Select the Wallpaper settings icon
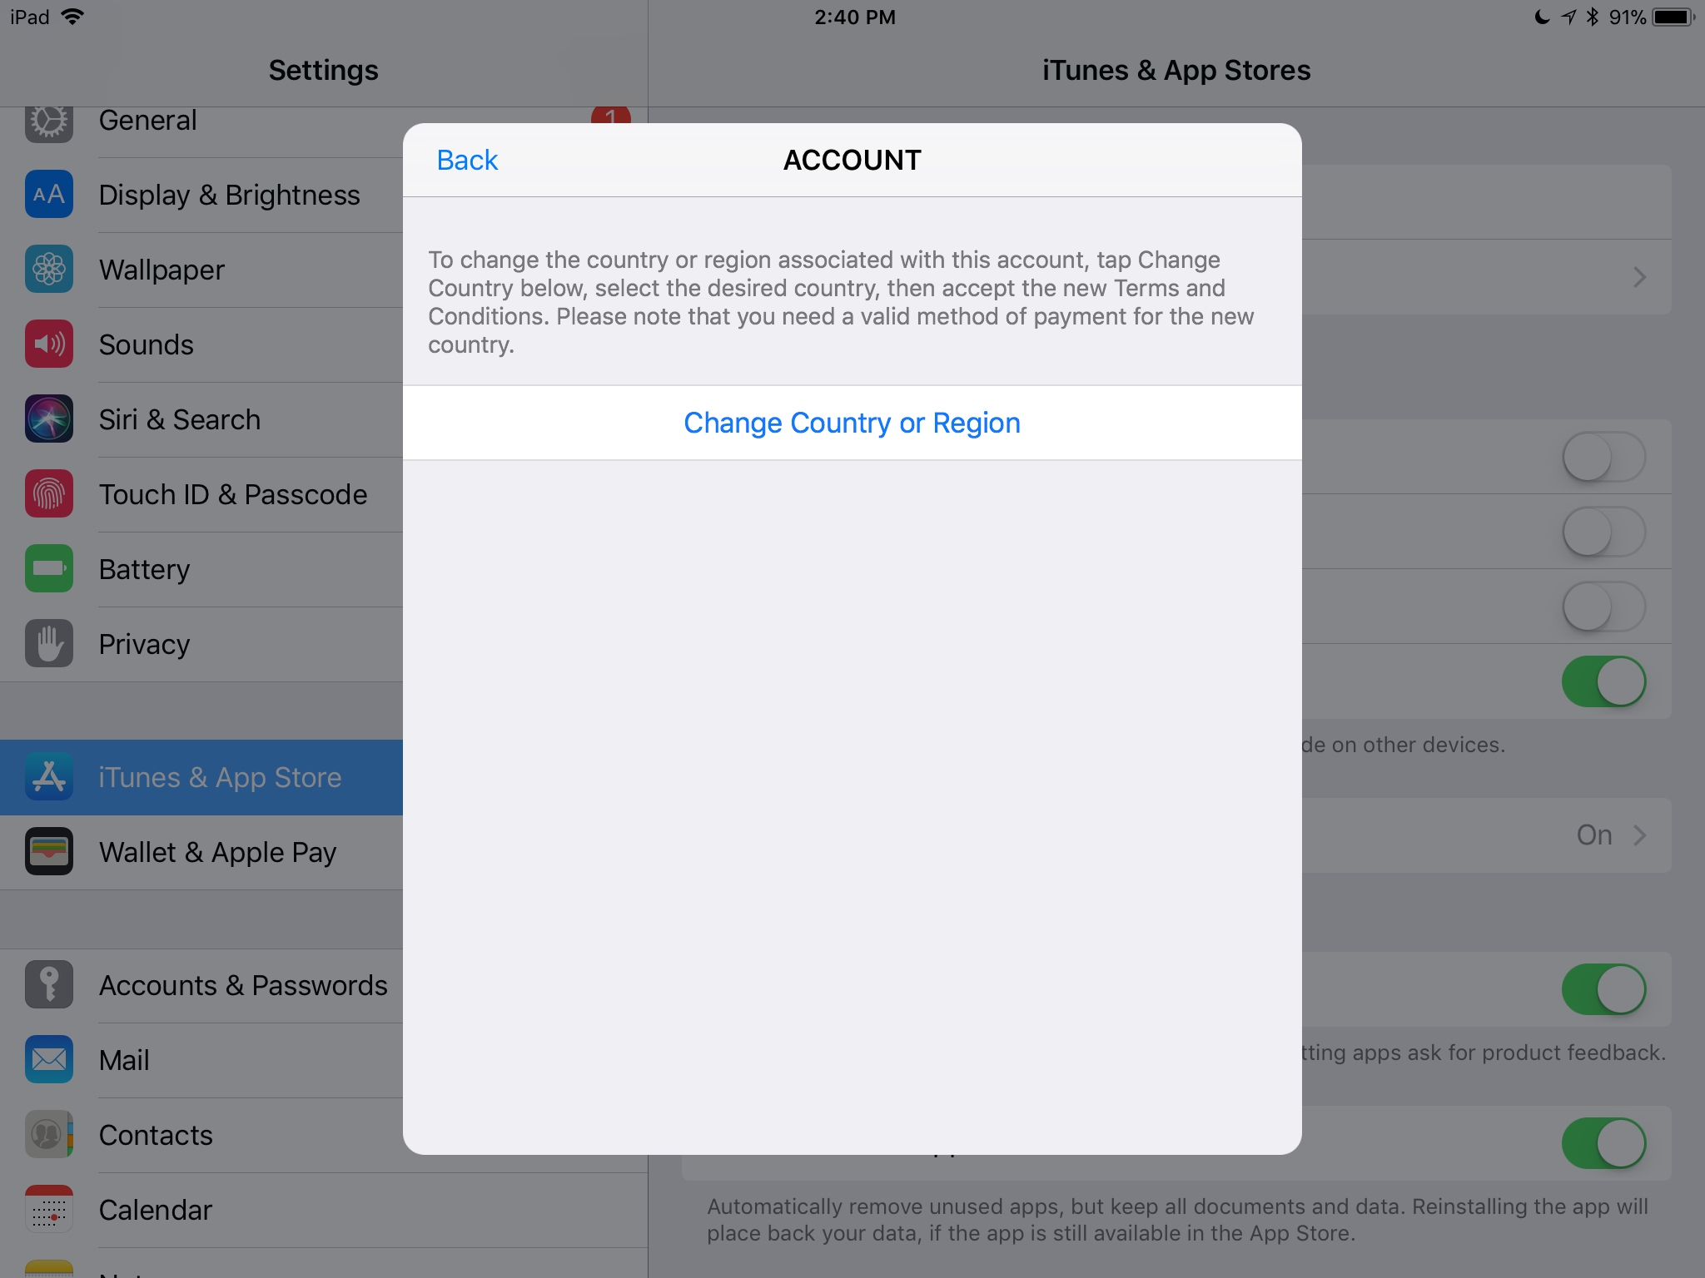This screenshot has width=1705, height=1278. coord(47,269)
